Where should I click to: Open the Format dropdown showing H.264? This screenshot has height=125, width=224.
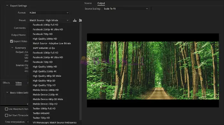pos(49,13)
